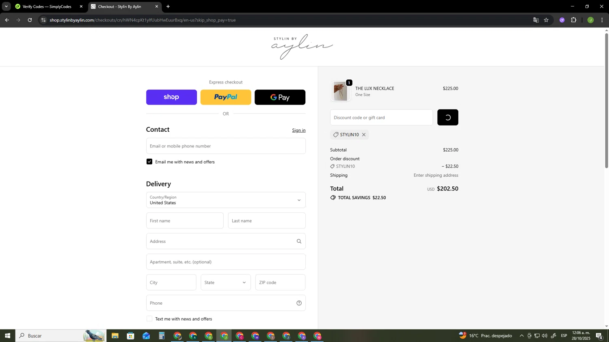The width and height of the screenshot is (609, 342).
Task: Open Calculator from the taskbar
Action: tap(162, 336)
